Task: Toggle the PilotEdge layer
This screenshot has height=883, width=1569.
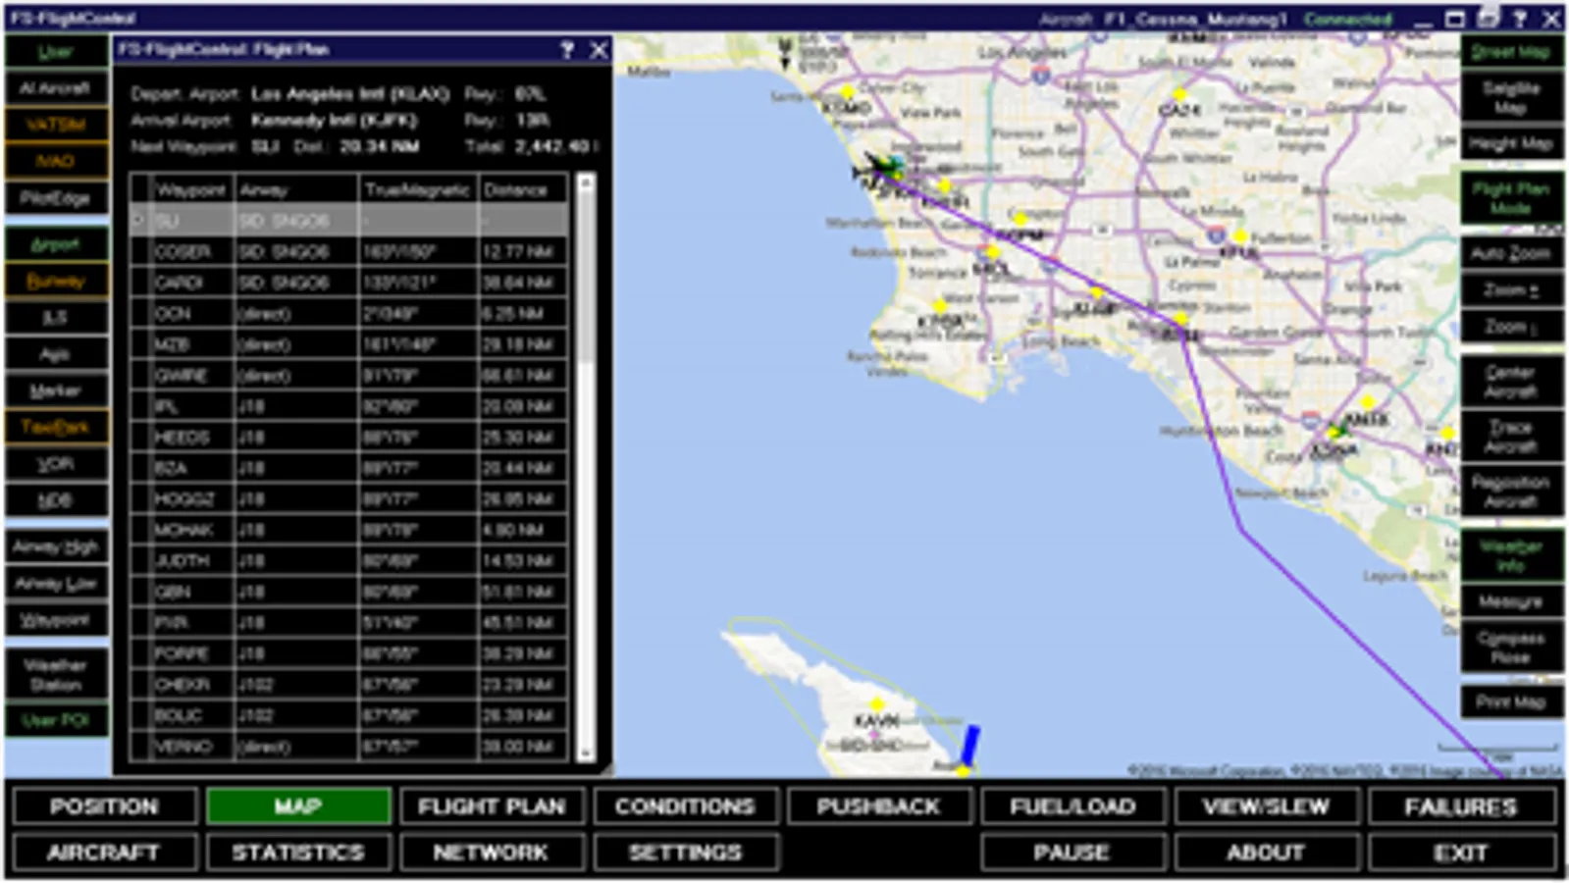Action: click(x=56, y=198)
